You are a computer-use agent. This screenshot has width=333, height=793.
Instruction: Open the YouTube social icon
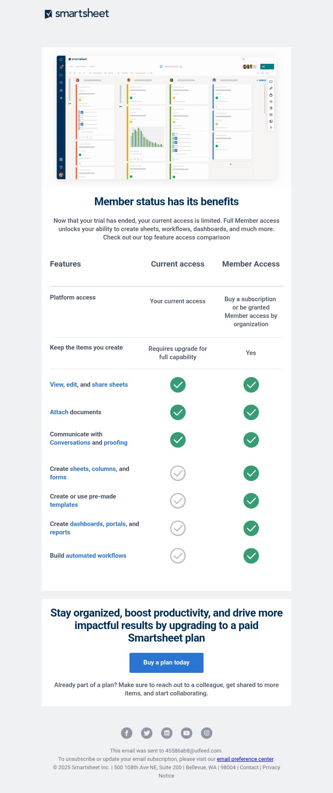pos(186,733)
